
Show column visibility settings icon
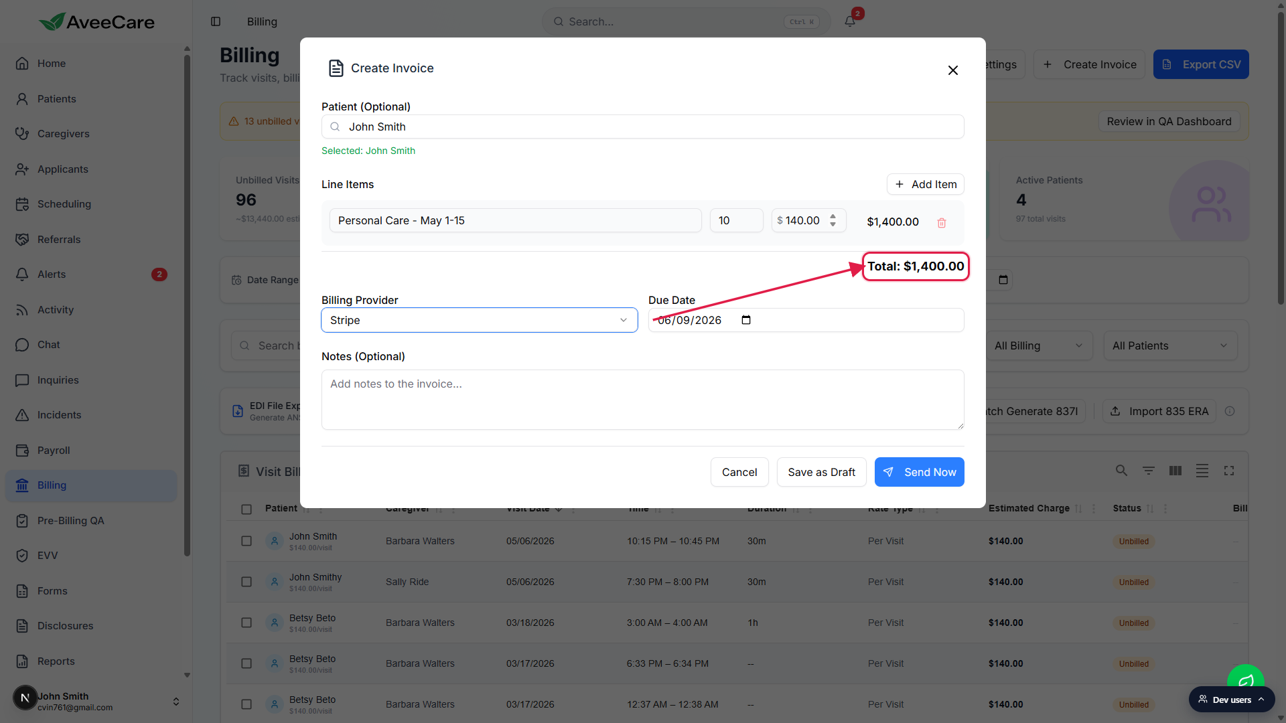tap(1175, 471)
